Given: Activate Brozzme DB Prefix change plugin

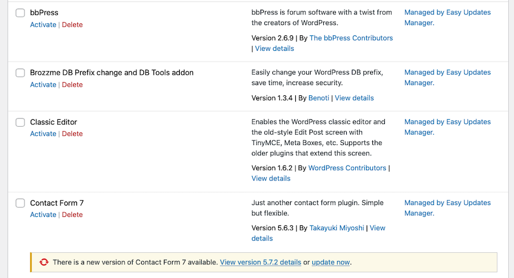Looking at the screenshot, I should coord(43,84).
